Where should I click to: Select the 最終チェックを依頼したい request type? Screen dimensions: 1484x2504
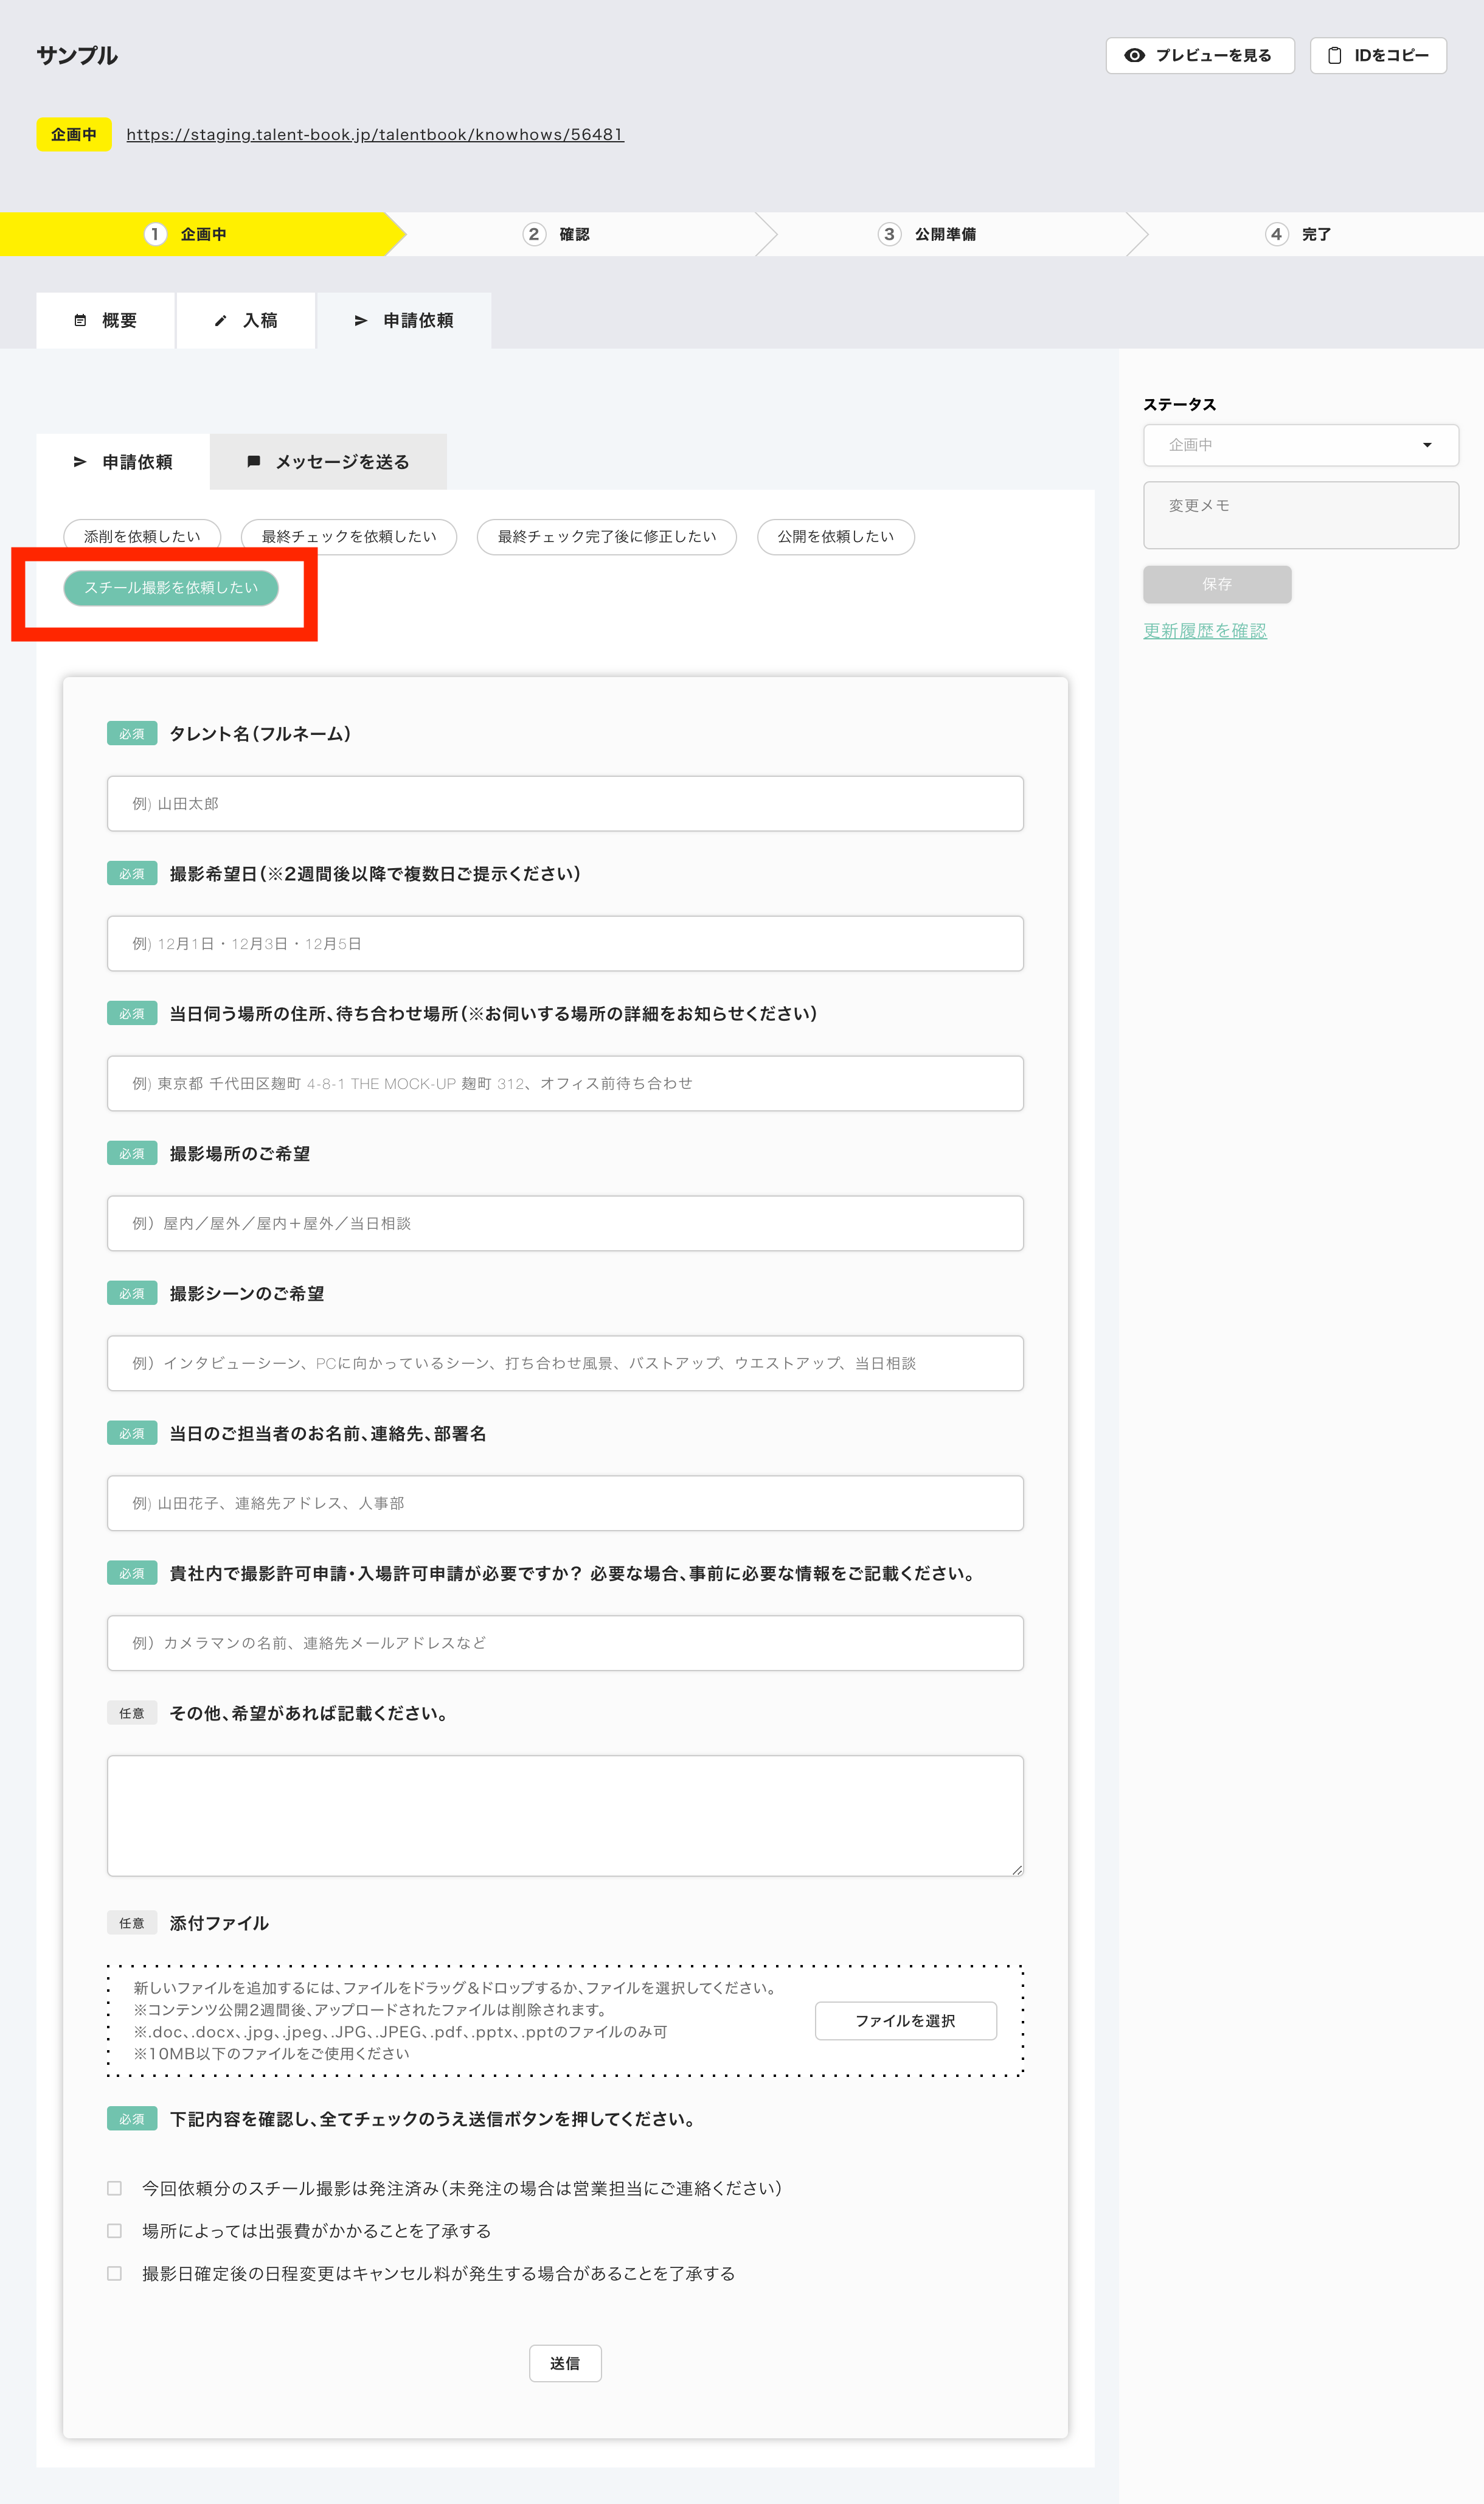(x=349, y=537)
